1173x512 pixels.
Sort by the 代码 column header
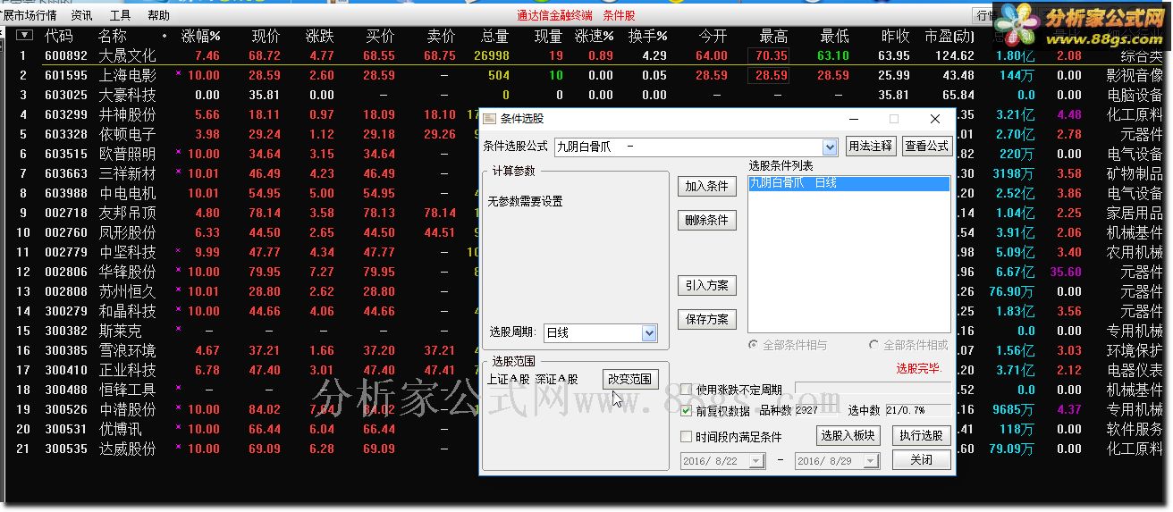point(59,36)
